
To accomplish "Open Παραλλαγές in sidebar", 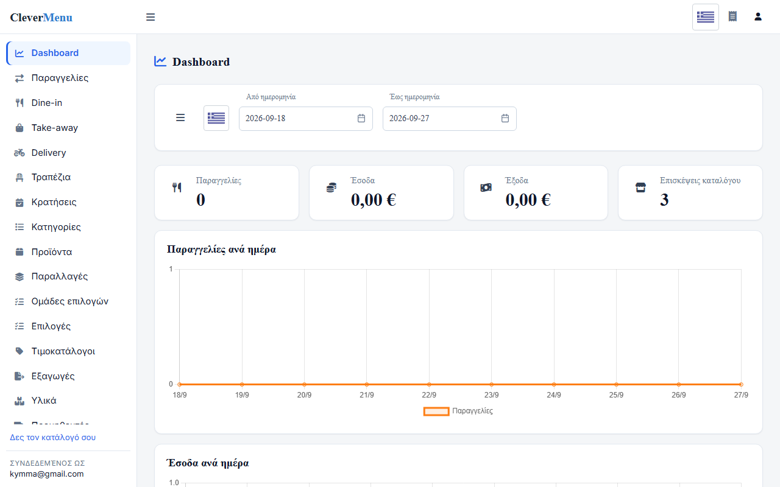I will tap(68, 276).
